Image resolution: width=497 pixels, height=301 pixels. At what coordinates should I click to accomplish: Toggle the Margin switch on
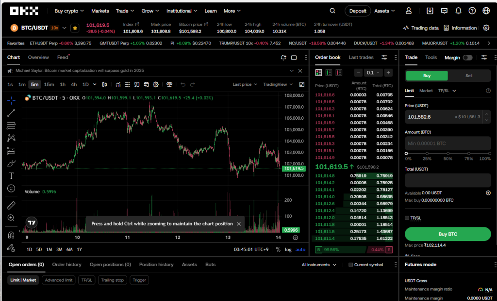tap(467, 58)
